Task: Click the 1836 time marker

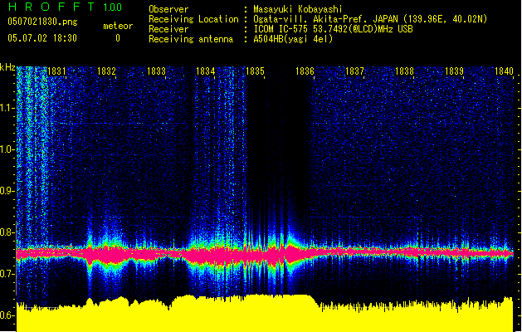Action: 305,71
